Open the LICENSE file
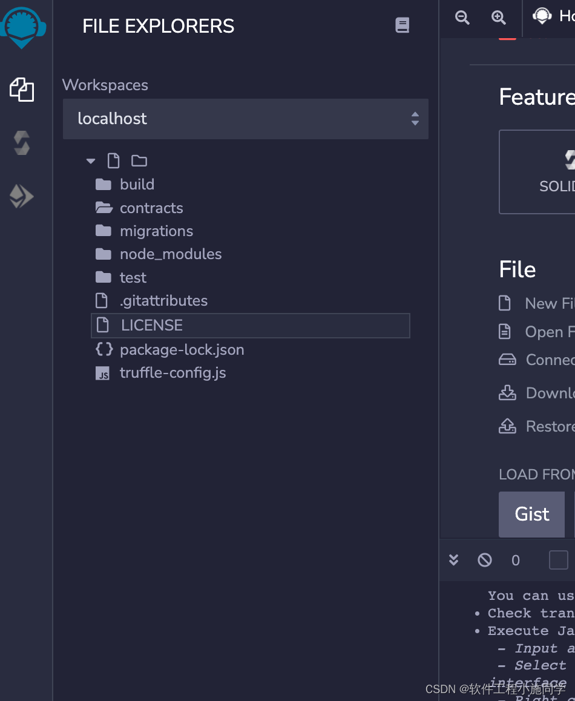575x701 pixels. (x=251, y=326)
